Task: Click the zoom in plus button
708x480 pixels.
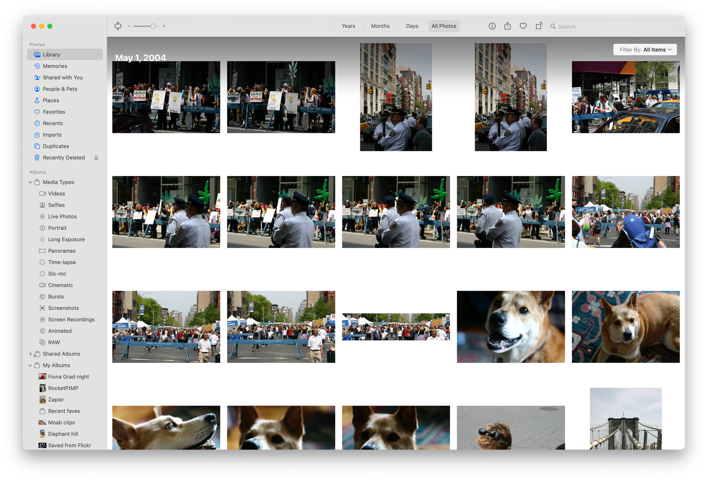Action: (164, 26)
